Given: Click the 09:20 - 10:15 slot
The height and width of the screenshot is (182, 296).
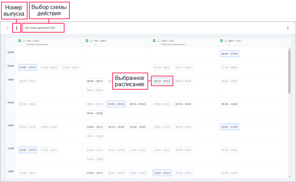Looking at the screenshot, I should [162, 104].
